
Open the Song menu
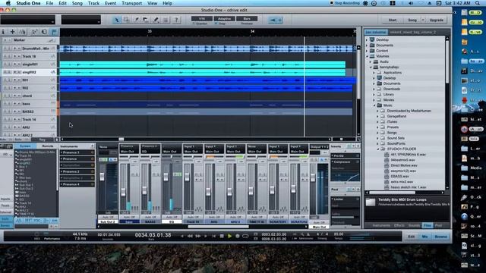77,3
